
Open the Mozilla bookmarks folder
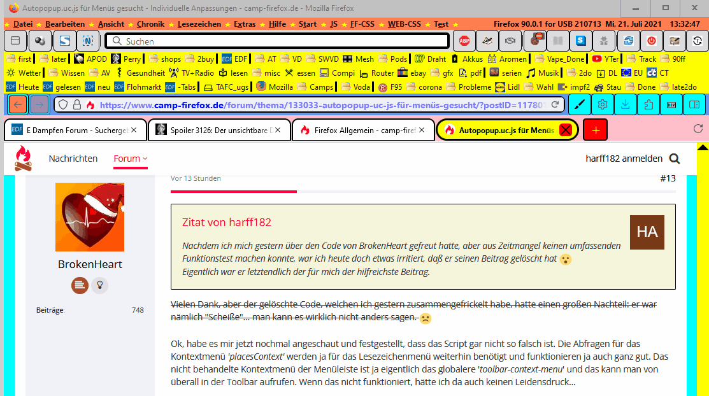click(x=275, y=87)
